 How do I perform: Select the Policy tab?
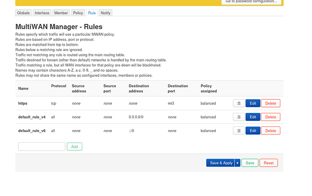coord(78,13)
